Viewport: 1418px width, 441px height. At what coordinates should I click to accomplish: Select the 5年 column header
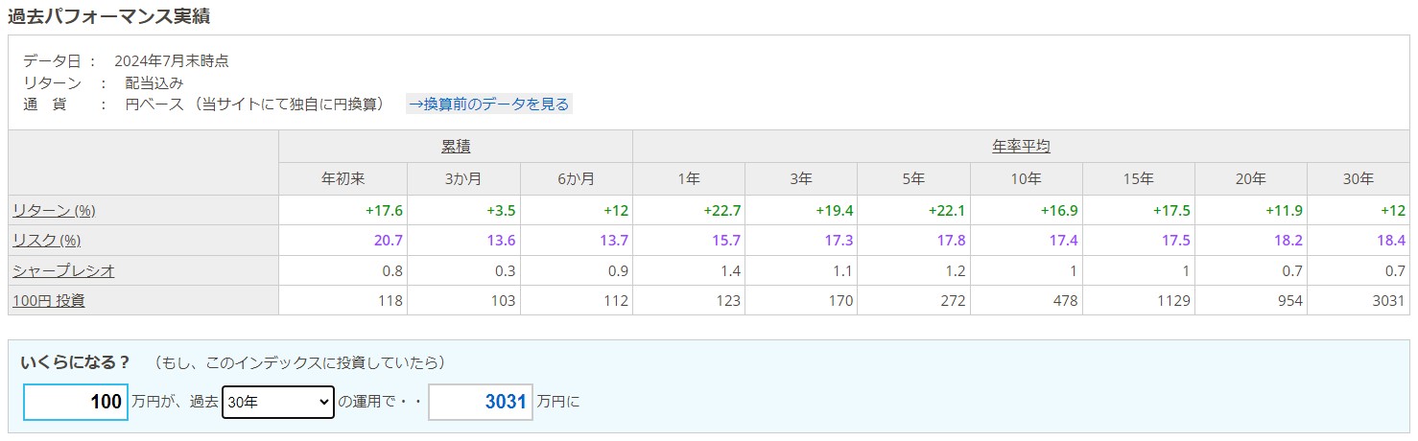[913, 178]
